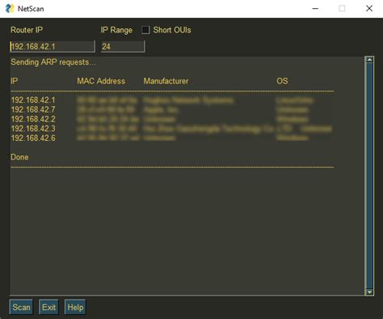Click the Manufacturer column header
The width and height of the screenshot is (383, 319).
(x=166, y=81)
